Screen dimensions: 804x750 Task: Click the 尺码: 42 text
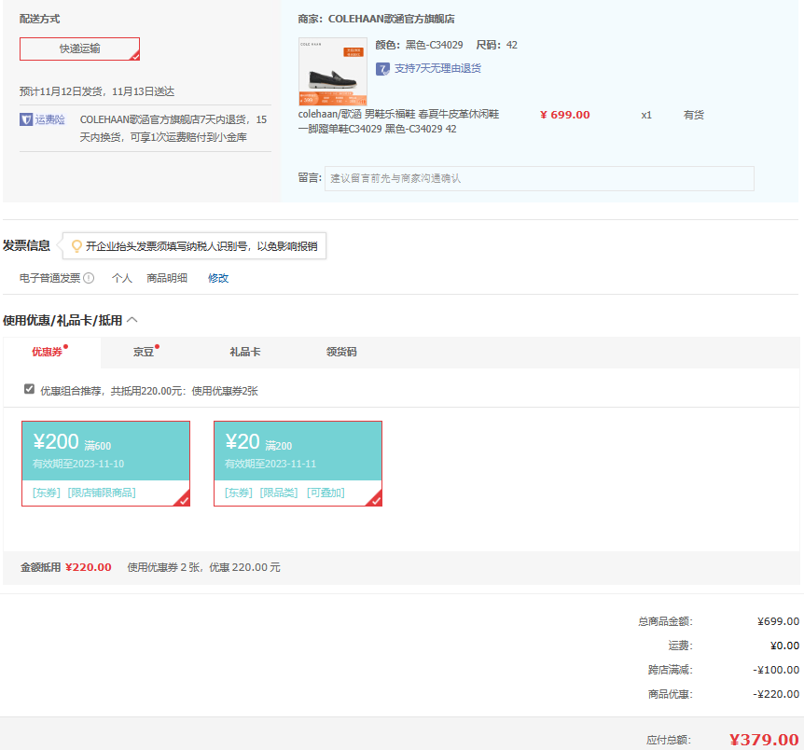point(496,45)
